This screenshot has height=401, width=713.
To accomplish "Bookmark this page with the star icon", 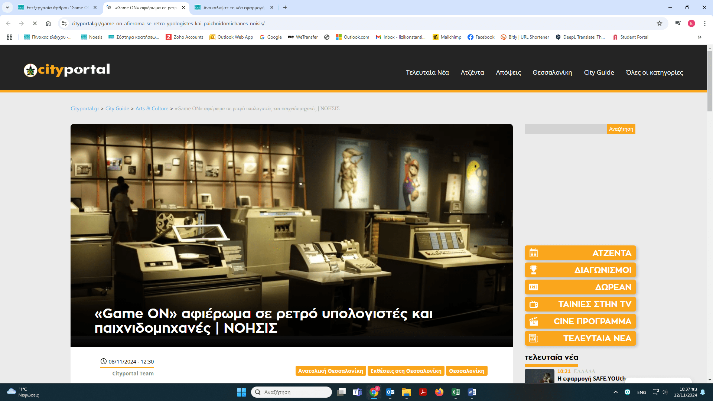I will (x=660, y=23).
